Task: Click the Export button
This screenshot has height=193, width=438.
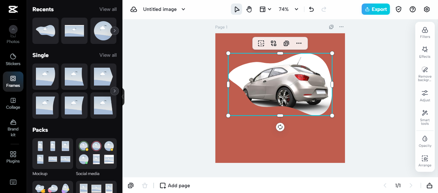Action: coord(376,9)
